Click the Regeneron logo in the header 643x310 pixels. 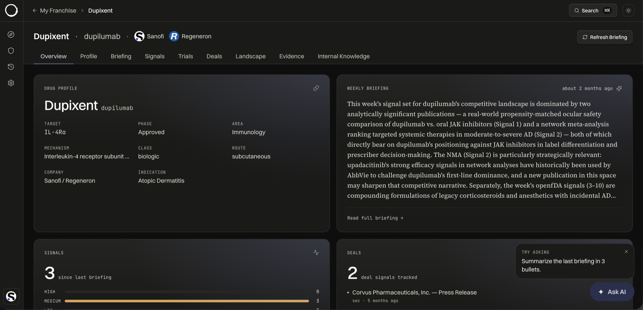click(174, 36)
